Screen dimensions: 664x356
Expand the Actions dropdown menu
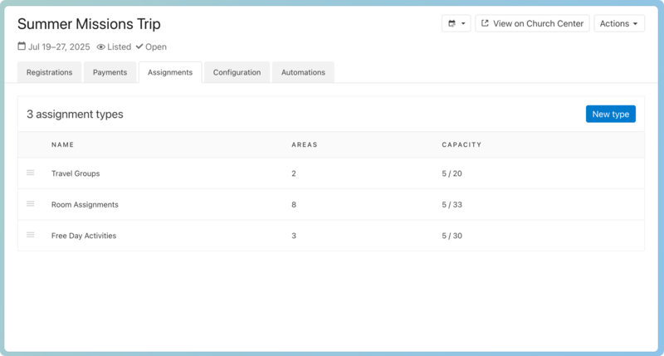point(619,24)
